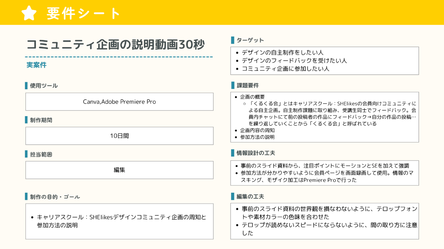The image size is (444, 249).
Task: Click the white star icon in header
Action: (x=29, y=13)
